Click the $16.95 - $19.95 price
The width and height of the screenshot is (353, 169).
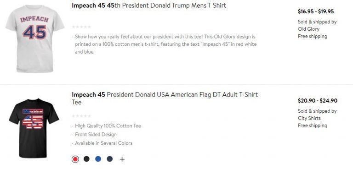point(316,11)
